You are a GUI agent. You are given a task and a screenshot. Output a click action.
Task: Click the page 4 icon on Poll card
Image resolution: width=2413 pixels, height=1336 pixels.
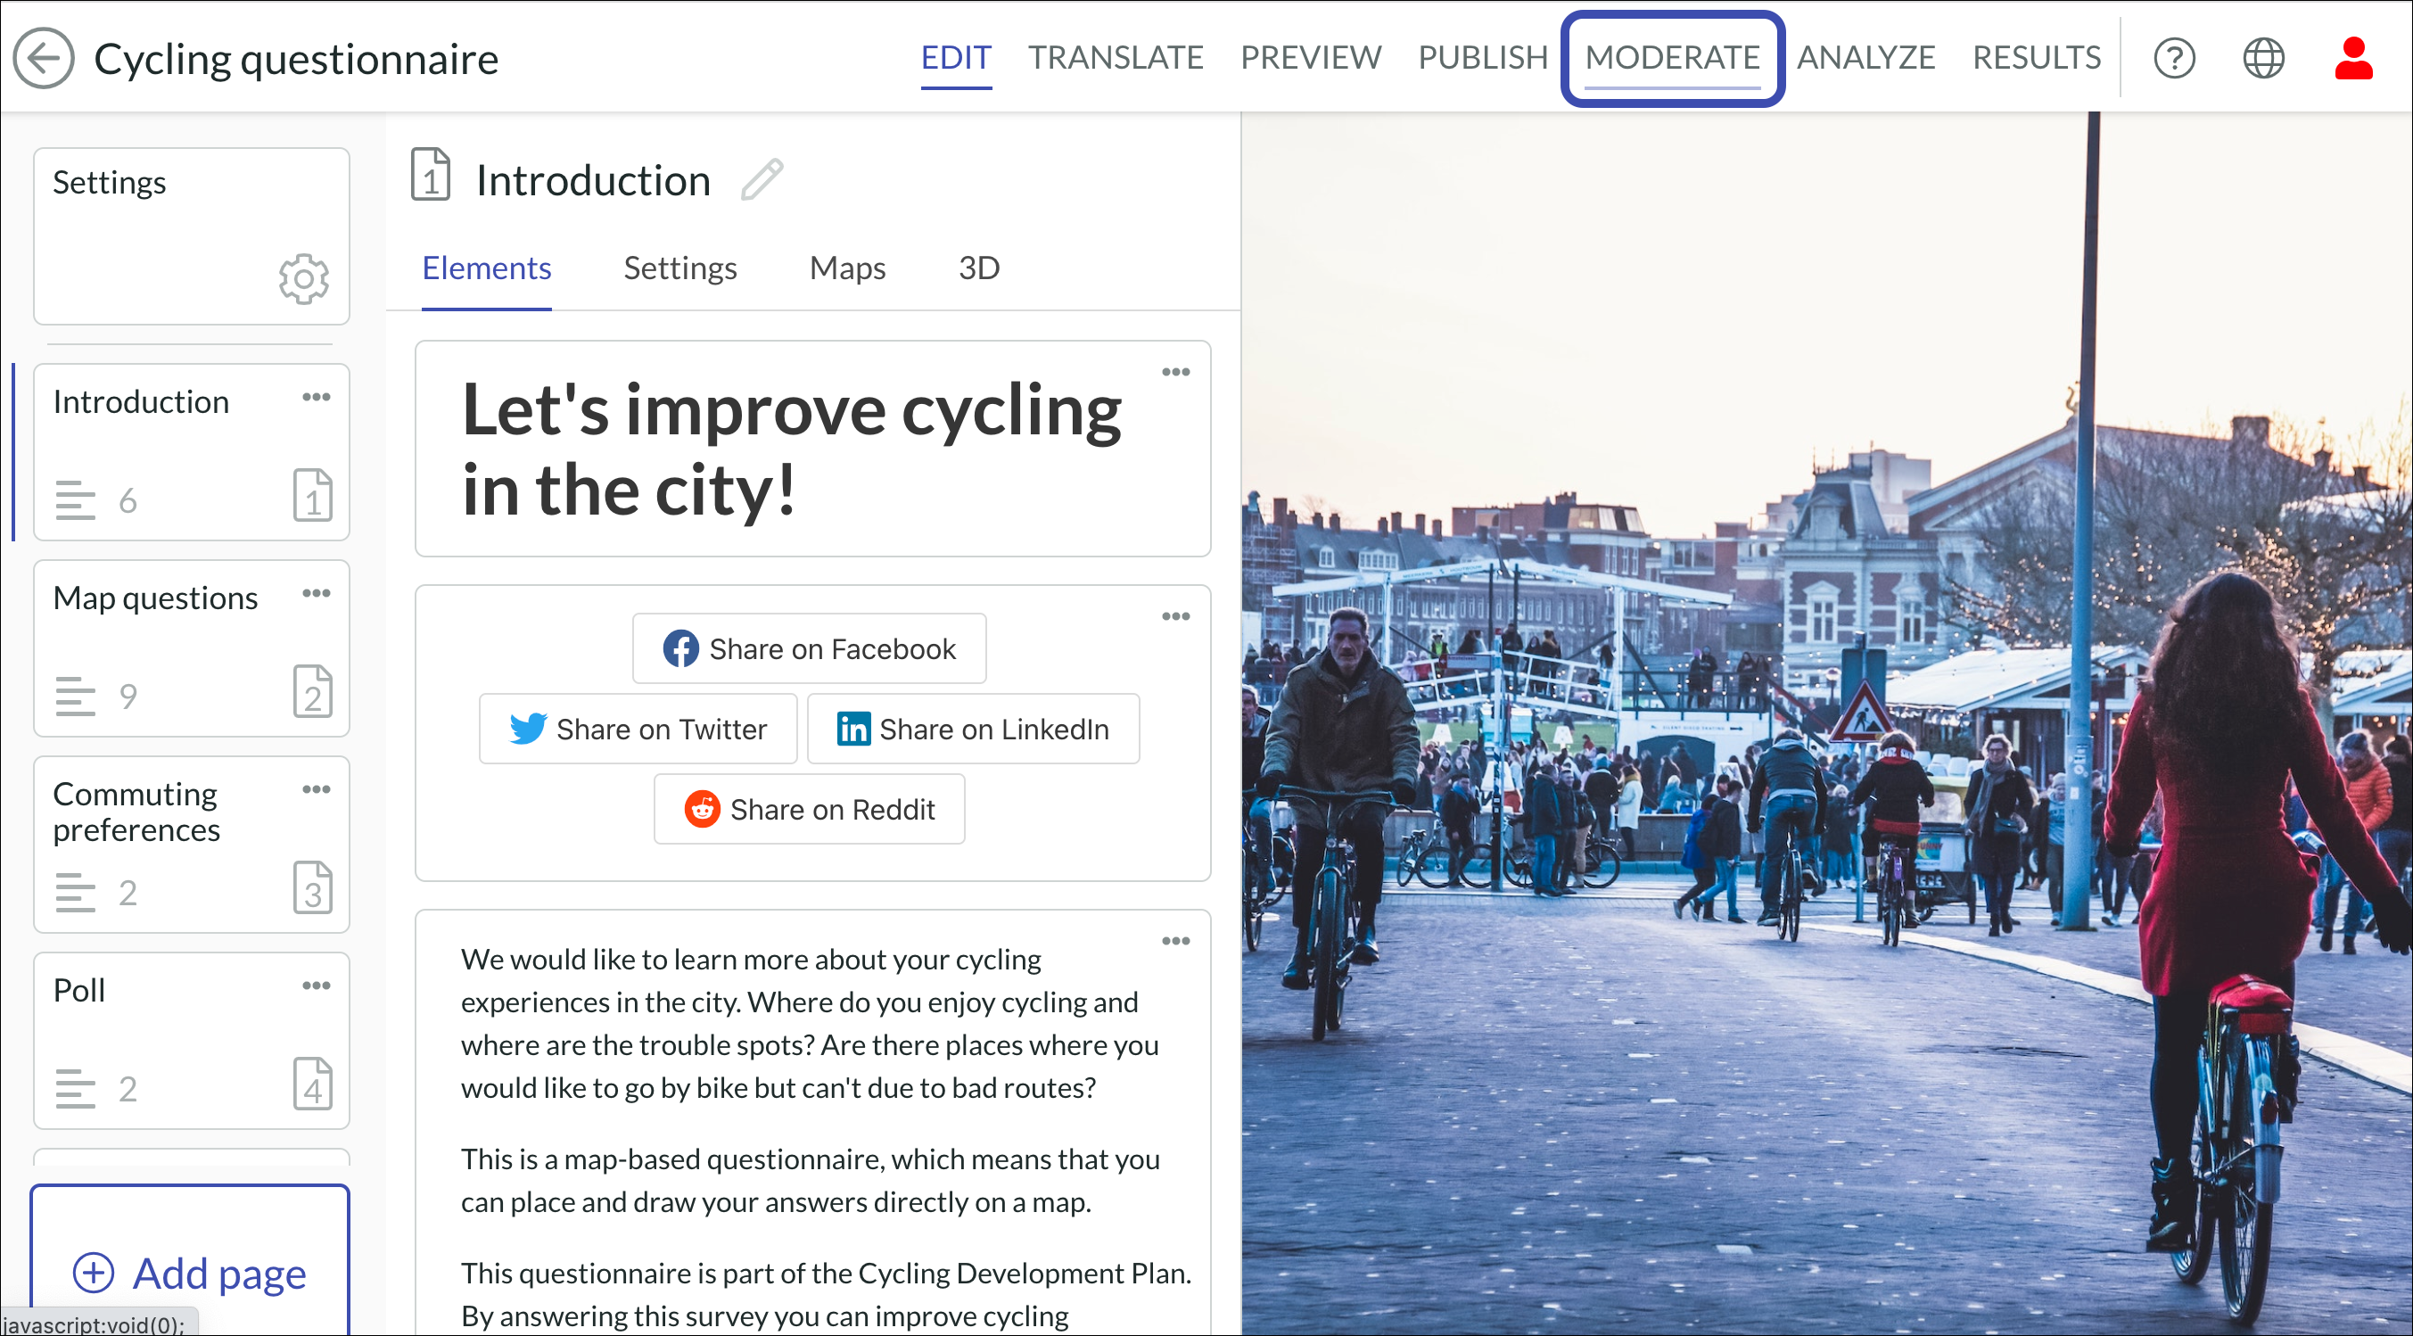(x=312, y=1084)
